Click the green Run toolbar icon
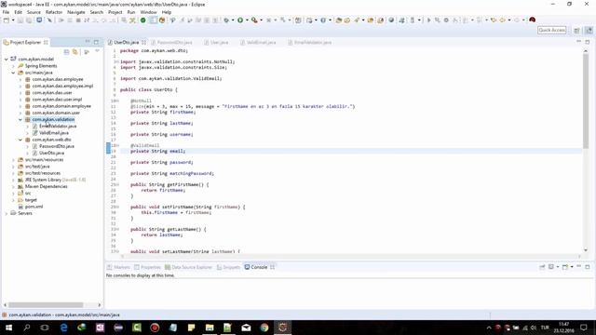 [x=240, y=20]
